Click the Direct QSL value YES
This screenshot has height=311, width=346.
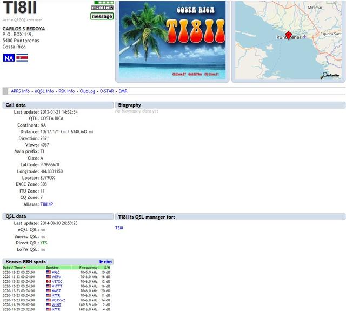(x=44, y=243)
